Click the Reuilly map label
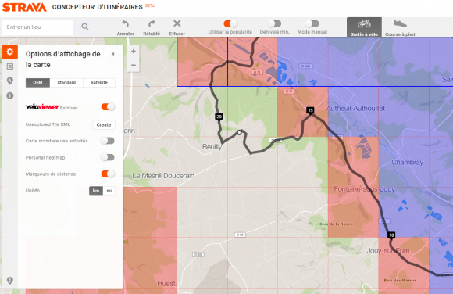The height and width of the screenshot is (294, 453). click(212, 147)
